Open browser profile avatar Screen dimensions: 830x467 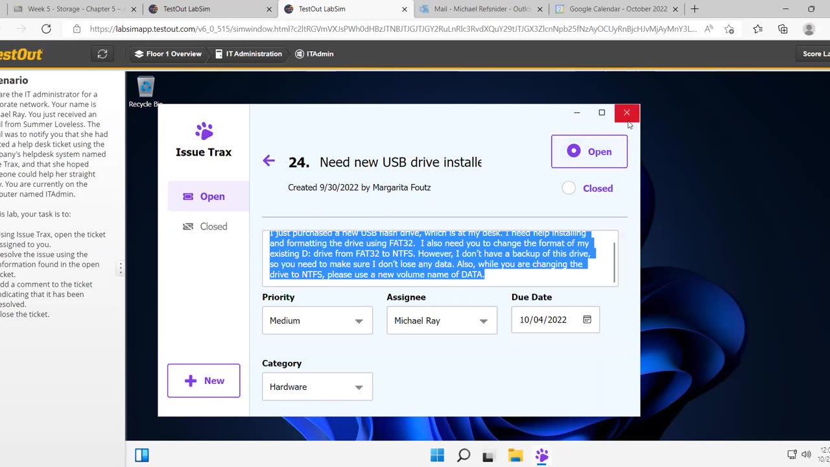[809, 29]
